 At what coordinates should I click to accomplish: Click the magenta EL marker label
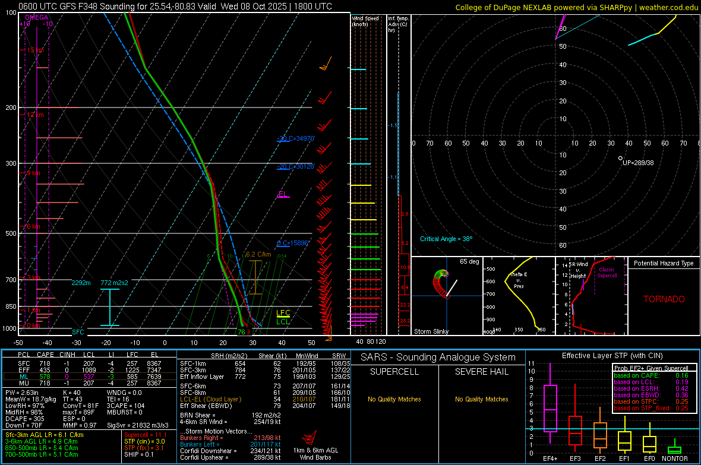tap(282, 194)
